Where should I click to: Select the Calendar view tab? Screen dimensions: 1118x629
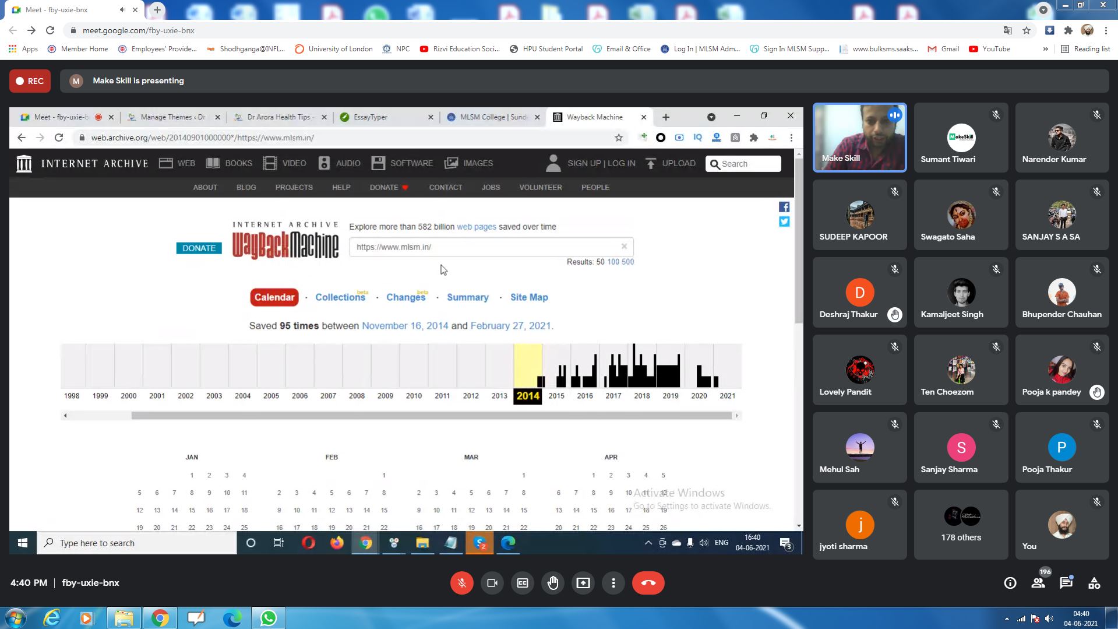tap(274, 297)
